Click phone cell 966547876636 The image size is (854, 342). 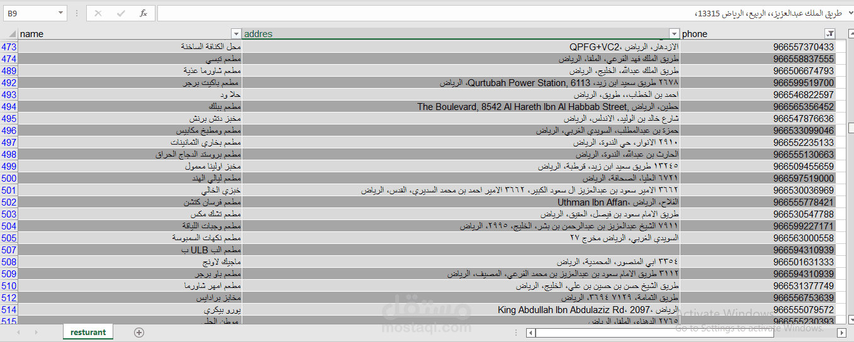point(758,118)
